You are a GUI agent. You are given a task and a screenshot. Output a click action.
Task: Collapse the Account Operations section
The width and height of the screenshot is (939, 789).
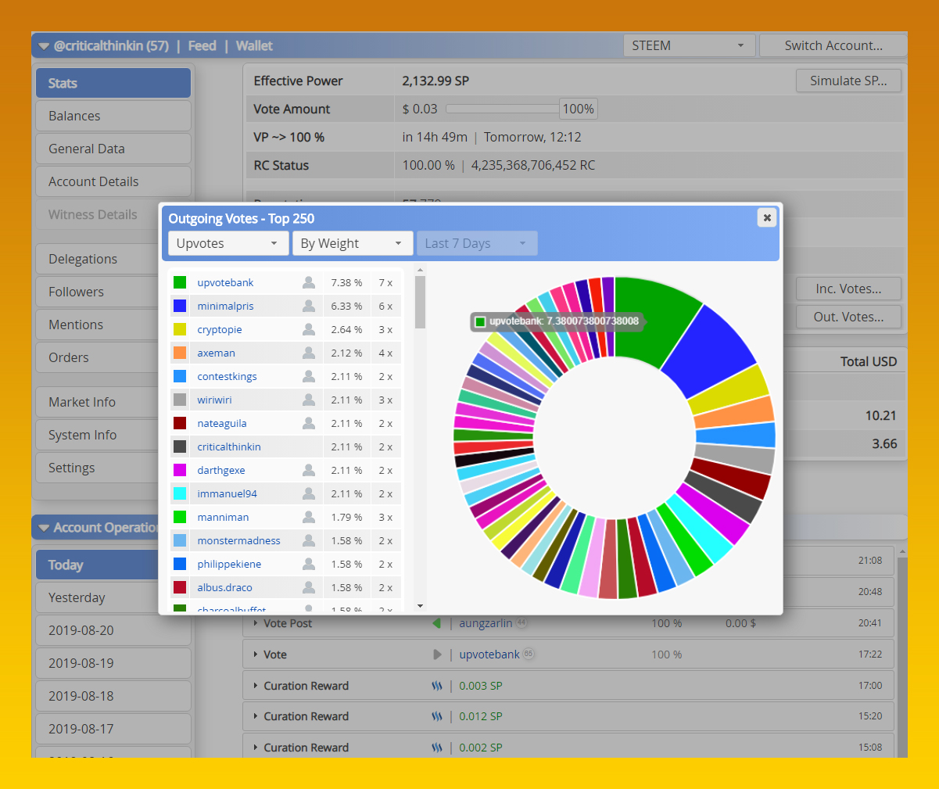pyautogui.click(x=44, y=528)
